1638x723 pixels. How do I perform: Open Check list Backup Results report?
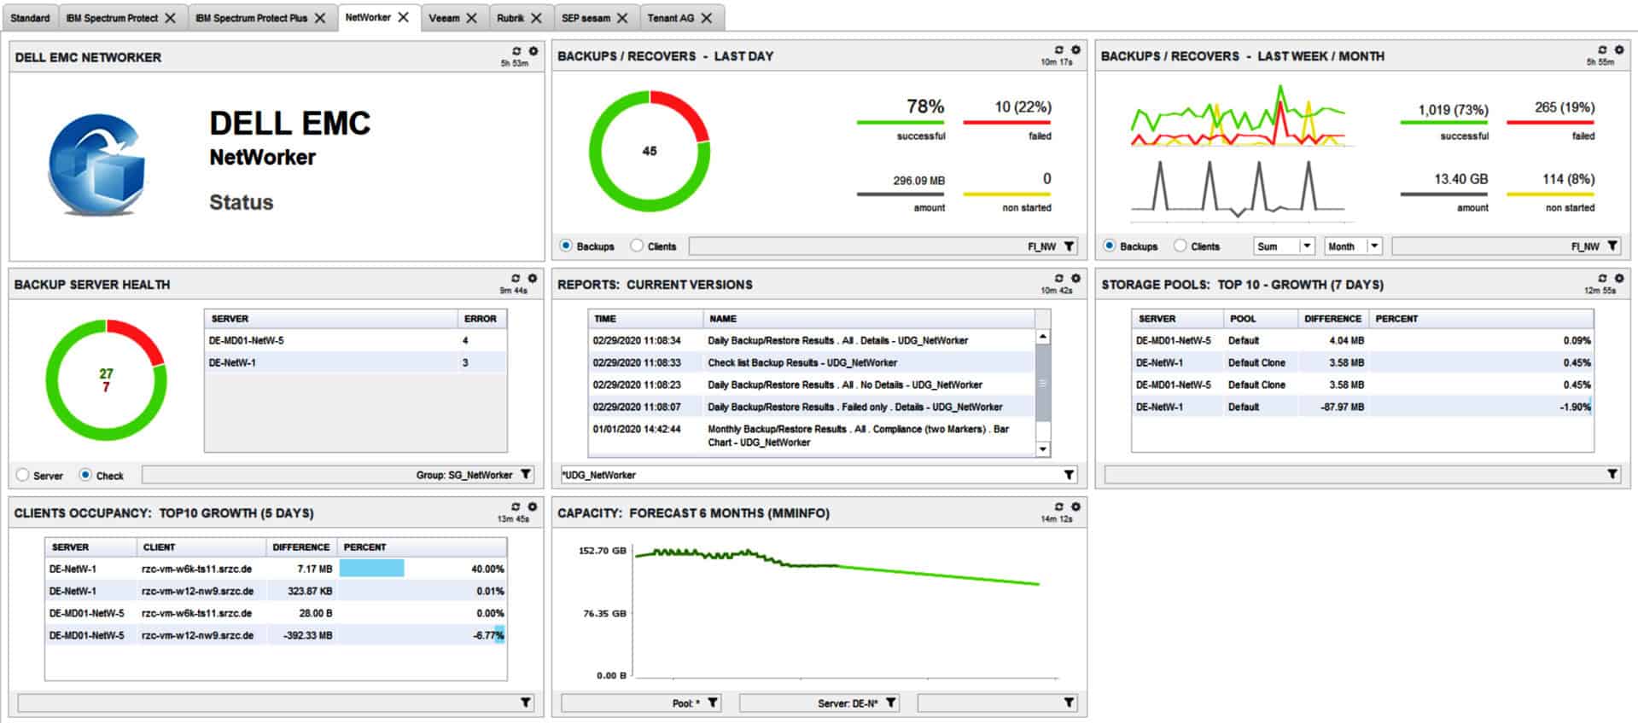point(802,362)
